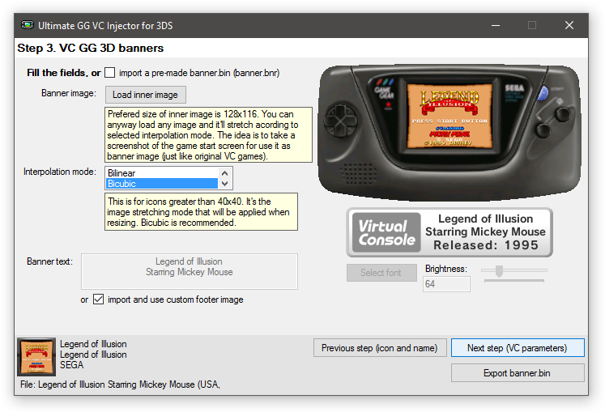The width and height of the screenshot is (605, 412).
Task: Click the interpolation list down arrow
Action: coord(225,184)
